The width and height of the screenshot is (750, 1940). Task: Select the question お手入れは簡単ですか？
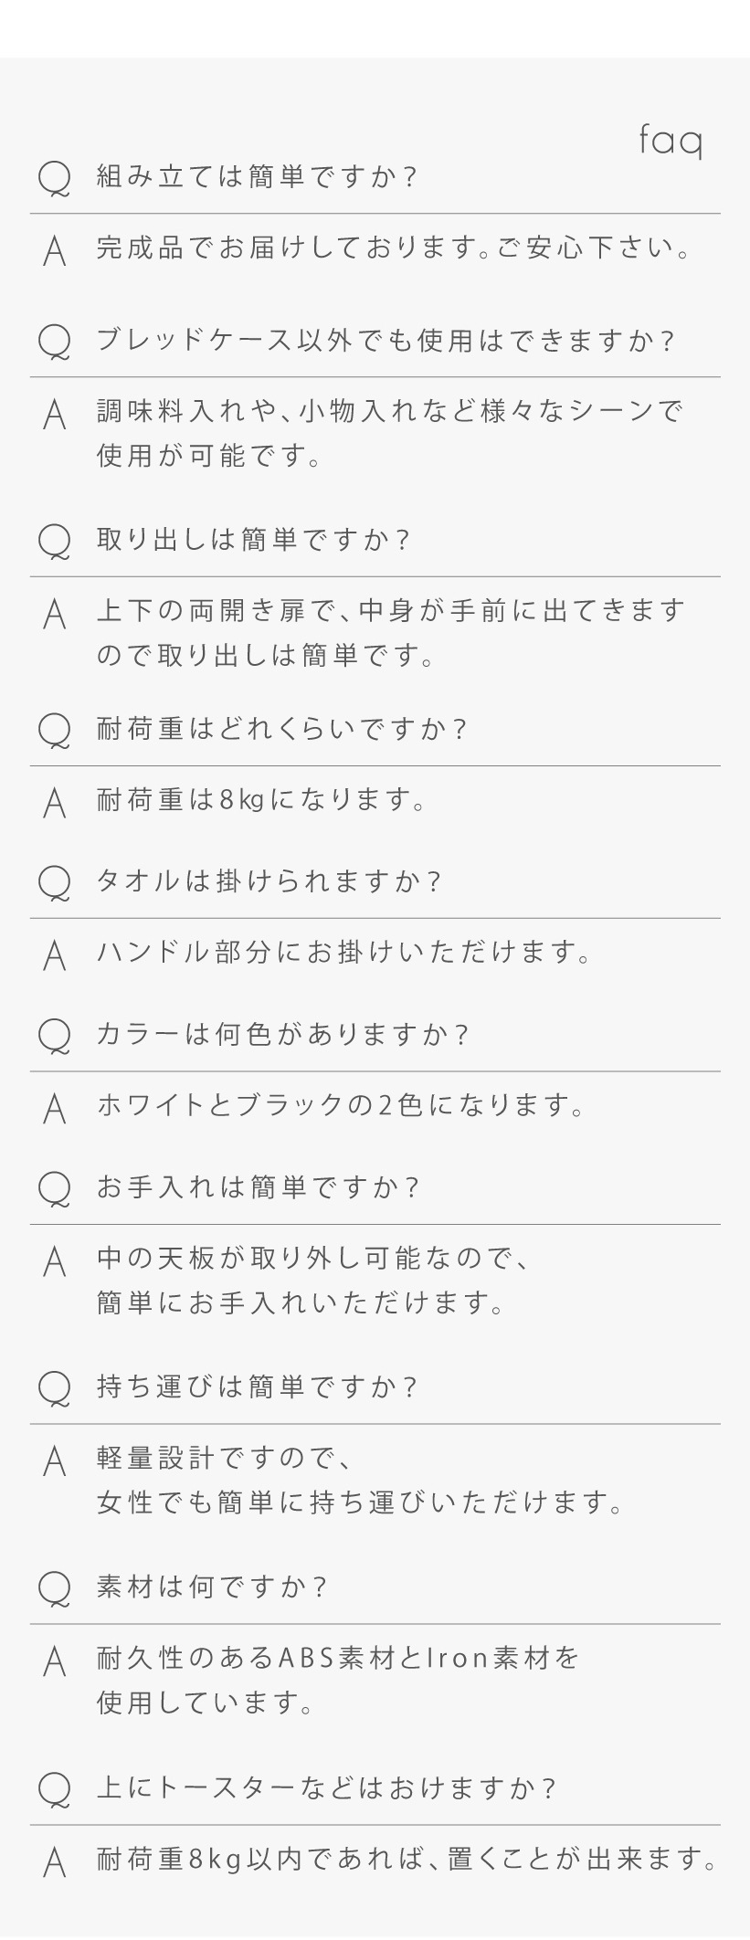(x=258, y=1187)
